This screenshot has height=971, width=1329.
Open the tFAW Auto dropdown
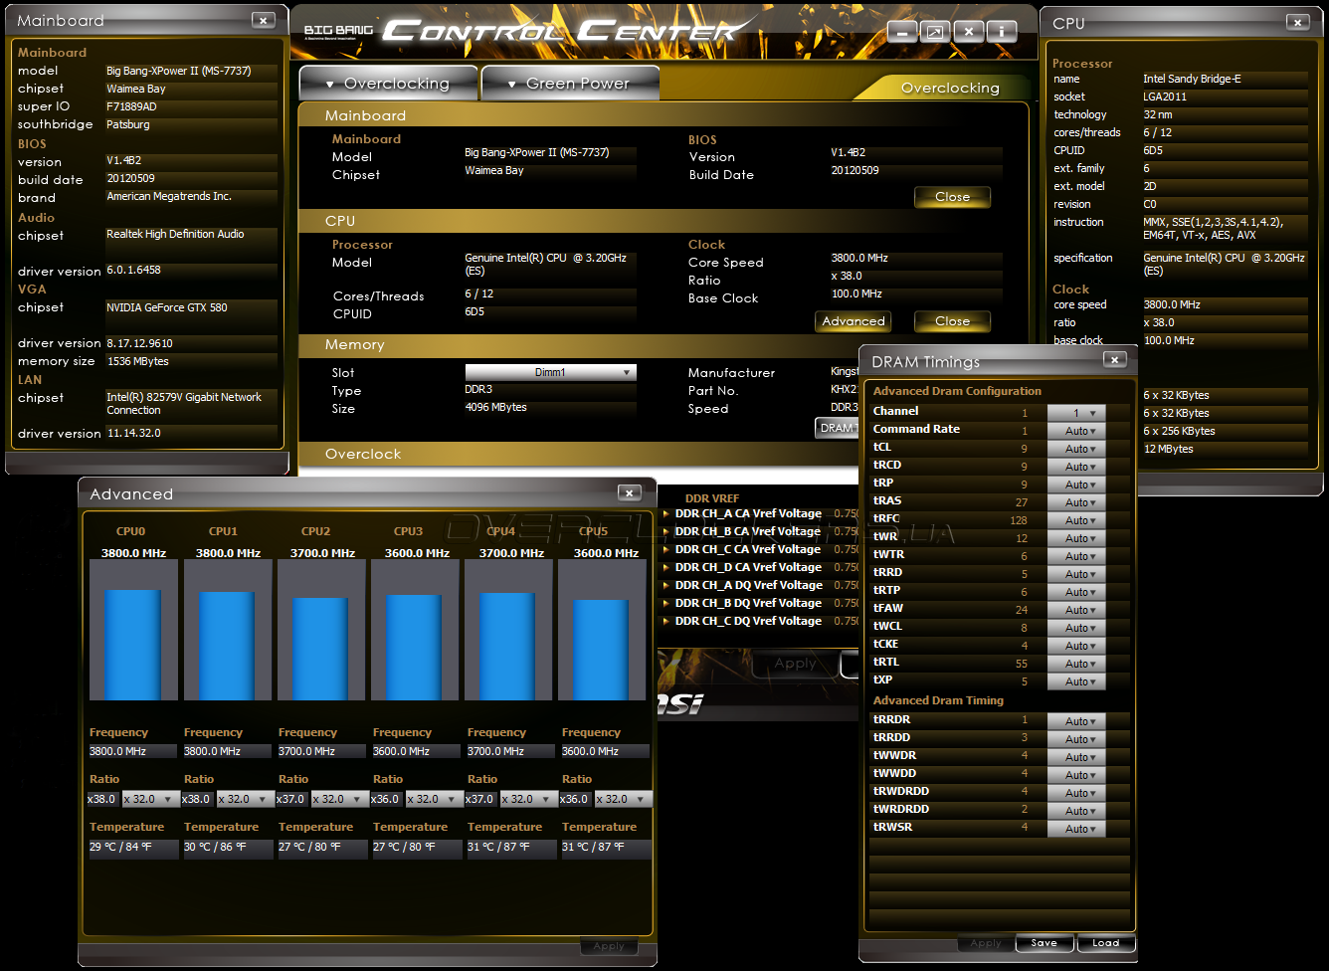pyautogui.click(x=1076, y=610)
